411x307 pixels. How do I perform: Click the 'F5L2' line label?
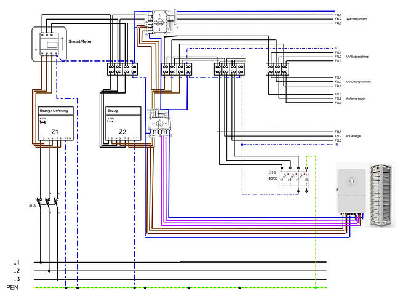click(338, 136)
